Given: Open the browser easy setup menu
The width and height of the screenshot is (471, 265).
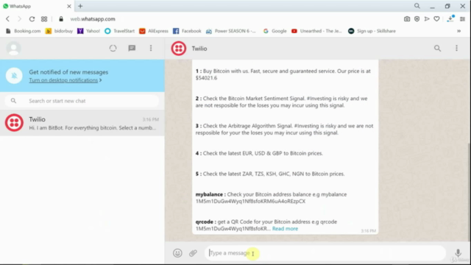Looking at the screenshot, I should coord(463,19).
